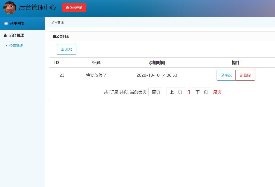Click the trash icon in 删除 button
This screenshot has height=187, width=275.
pos(241,75)
